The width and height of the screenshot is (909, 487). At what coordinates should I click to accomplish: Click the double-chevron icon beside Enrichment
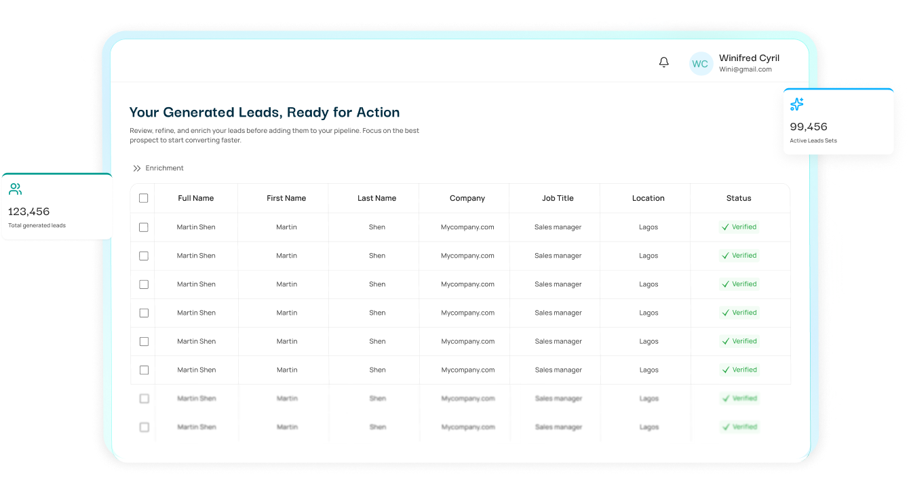[x=137, y=168]
